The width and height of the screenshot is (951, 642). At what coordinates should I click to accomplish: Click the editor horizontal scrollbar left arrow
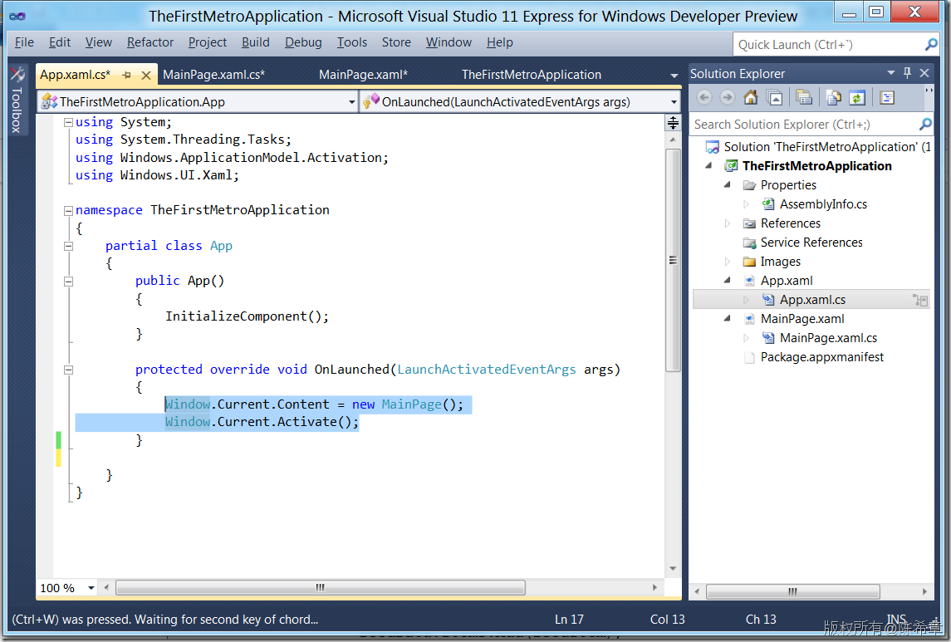107,587
